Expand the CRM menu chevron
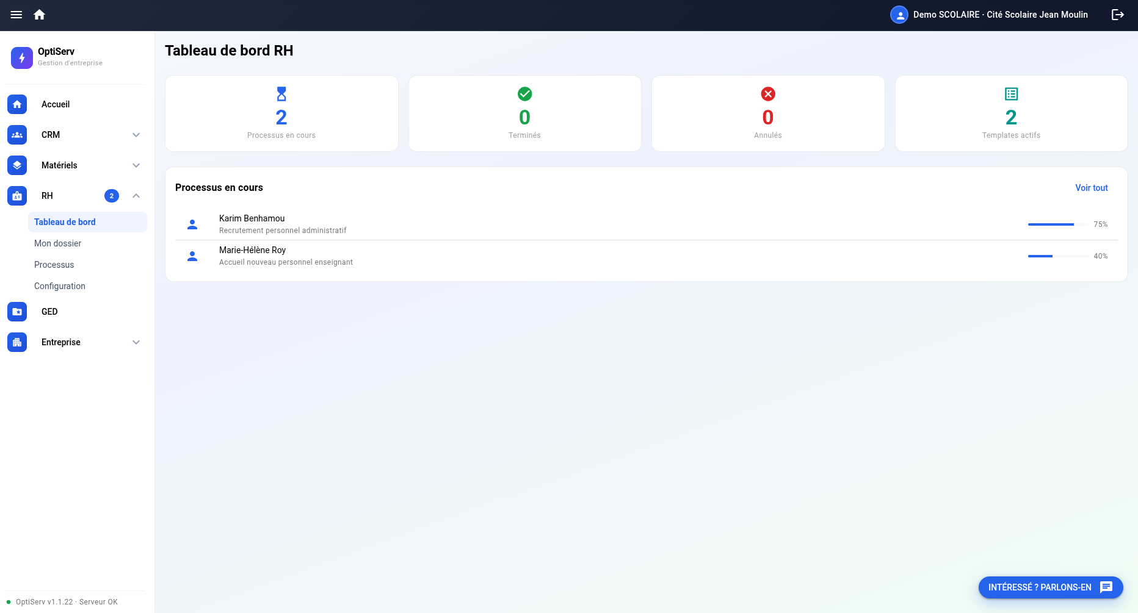The image size is (1138, 613). [136, 135]
